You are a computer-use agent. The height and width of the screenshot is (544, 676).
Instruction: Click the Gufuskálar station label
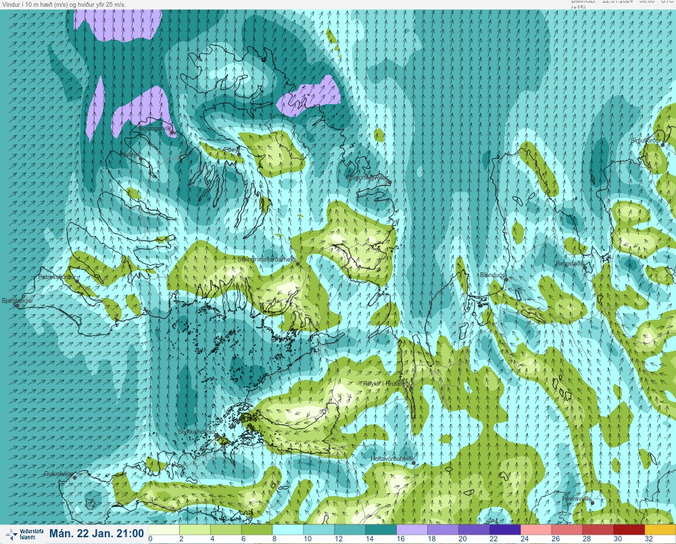tap(59, 473)
